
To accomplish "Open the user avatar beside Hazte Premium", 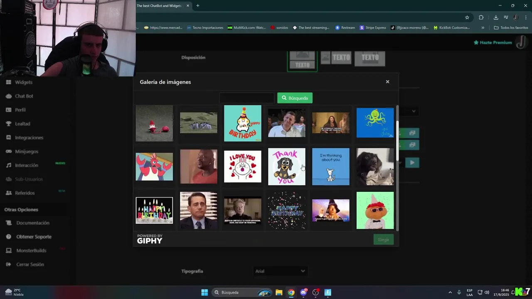I will tap(521, 42).
